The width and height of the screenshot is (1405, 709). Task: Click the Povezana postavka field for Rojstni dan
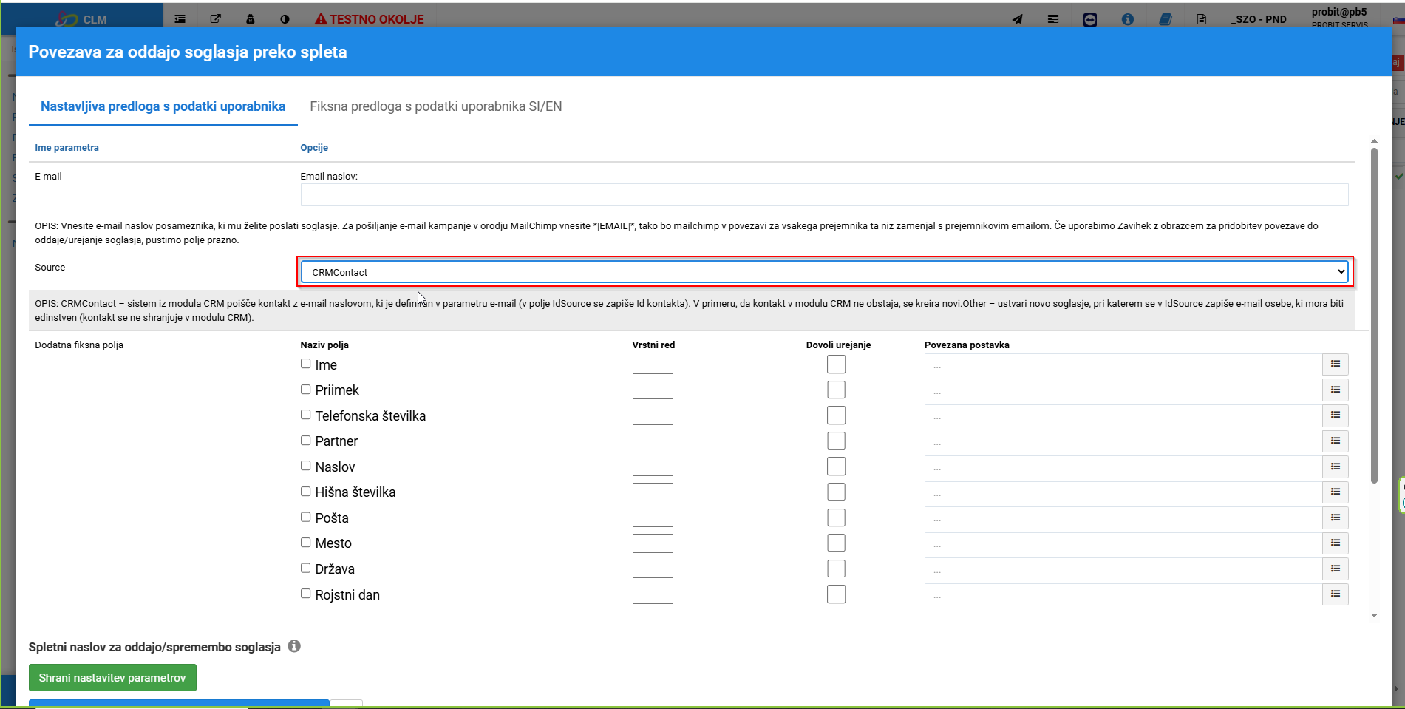tap(1123, 594)
